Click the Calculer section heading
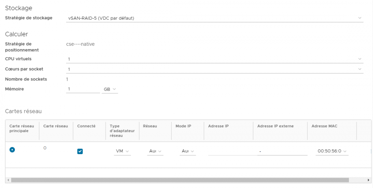The width and height of the screenshot is (373, 188). 16,34
